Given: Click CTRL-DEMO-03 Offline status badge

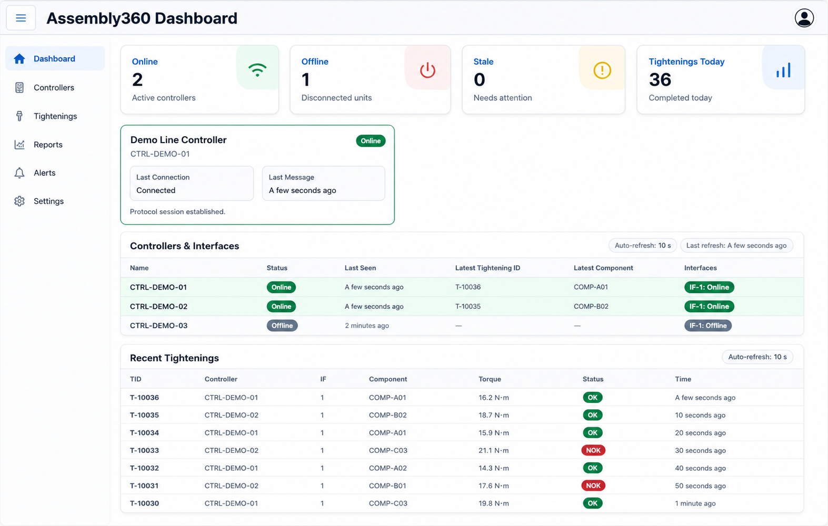Looking at the screenshot, I should click(x=282, y=326).
